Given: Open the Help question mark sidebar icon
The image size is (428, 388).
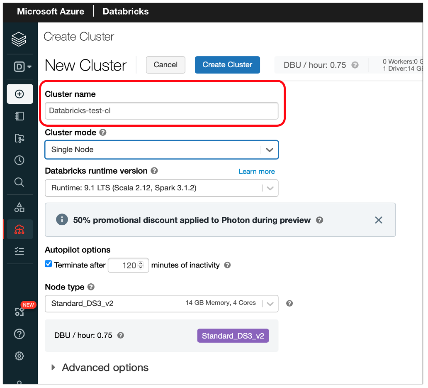Looking at the screenshot, I should tap(19, 334).
